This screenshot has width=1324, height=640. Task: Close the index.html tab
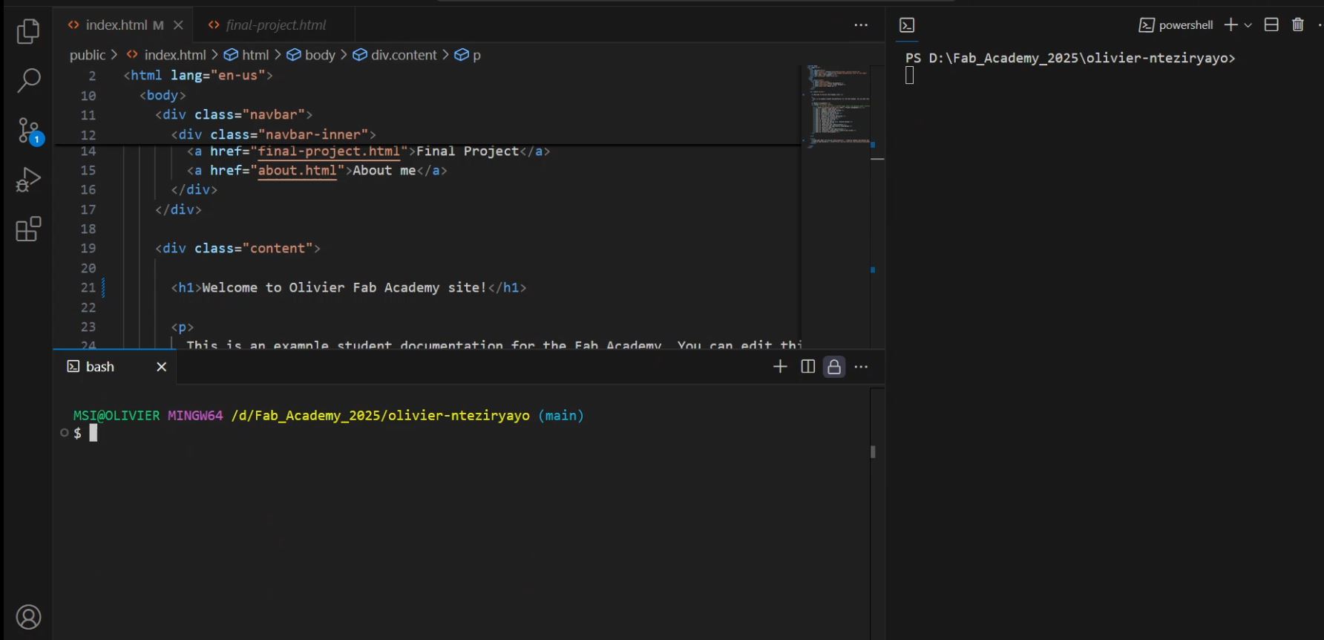coord(178,25)
